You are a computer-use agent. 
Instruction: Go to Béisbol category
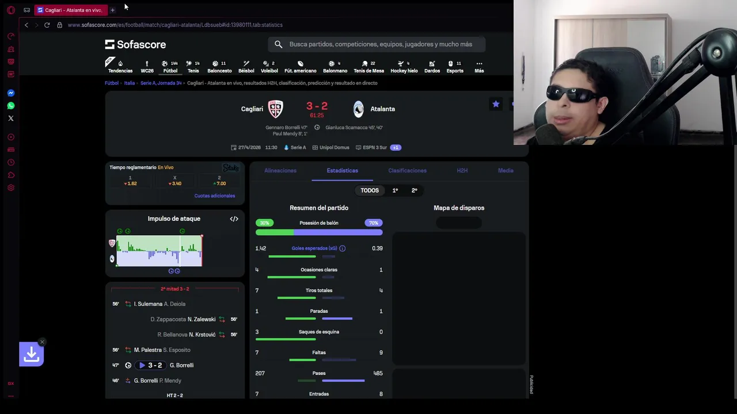(x=246, y=67)
